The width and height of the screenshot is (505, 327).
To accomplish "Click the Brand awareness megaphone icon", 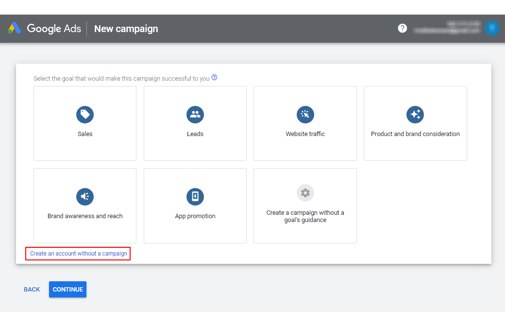I will pyautogui.click(x=85, y=196).
